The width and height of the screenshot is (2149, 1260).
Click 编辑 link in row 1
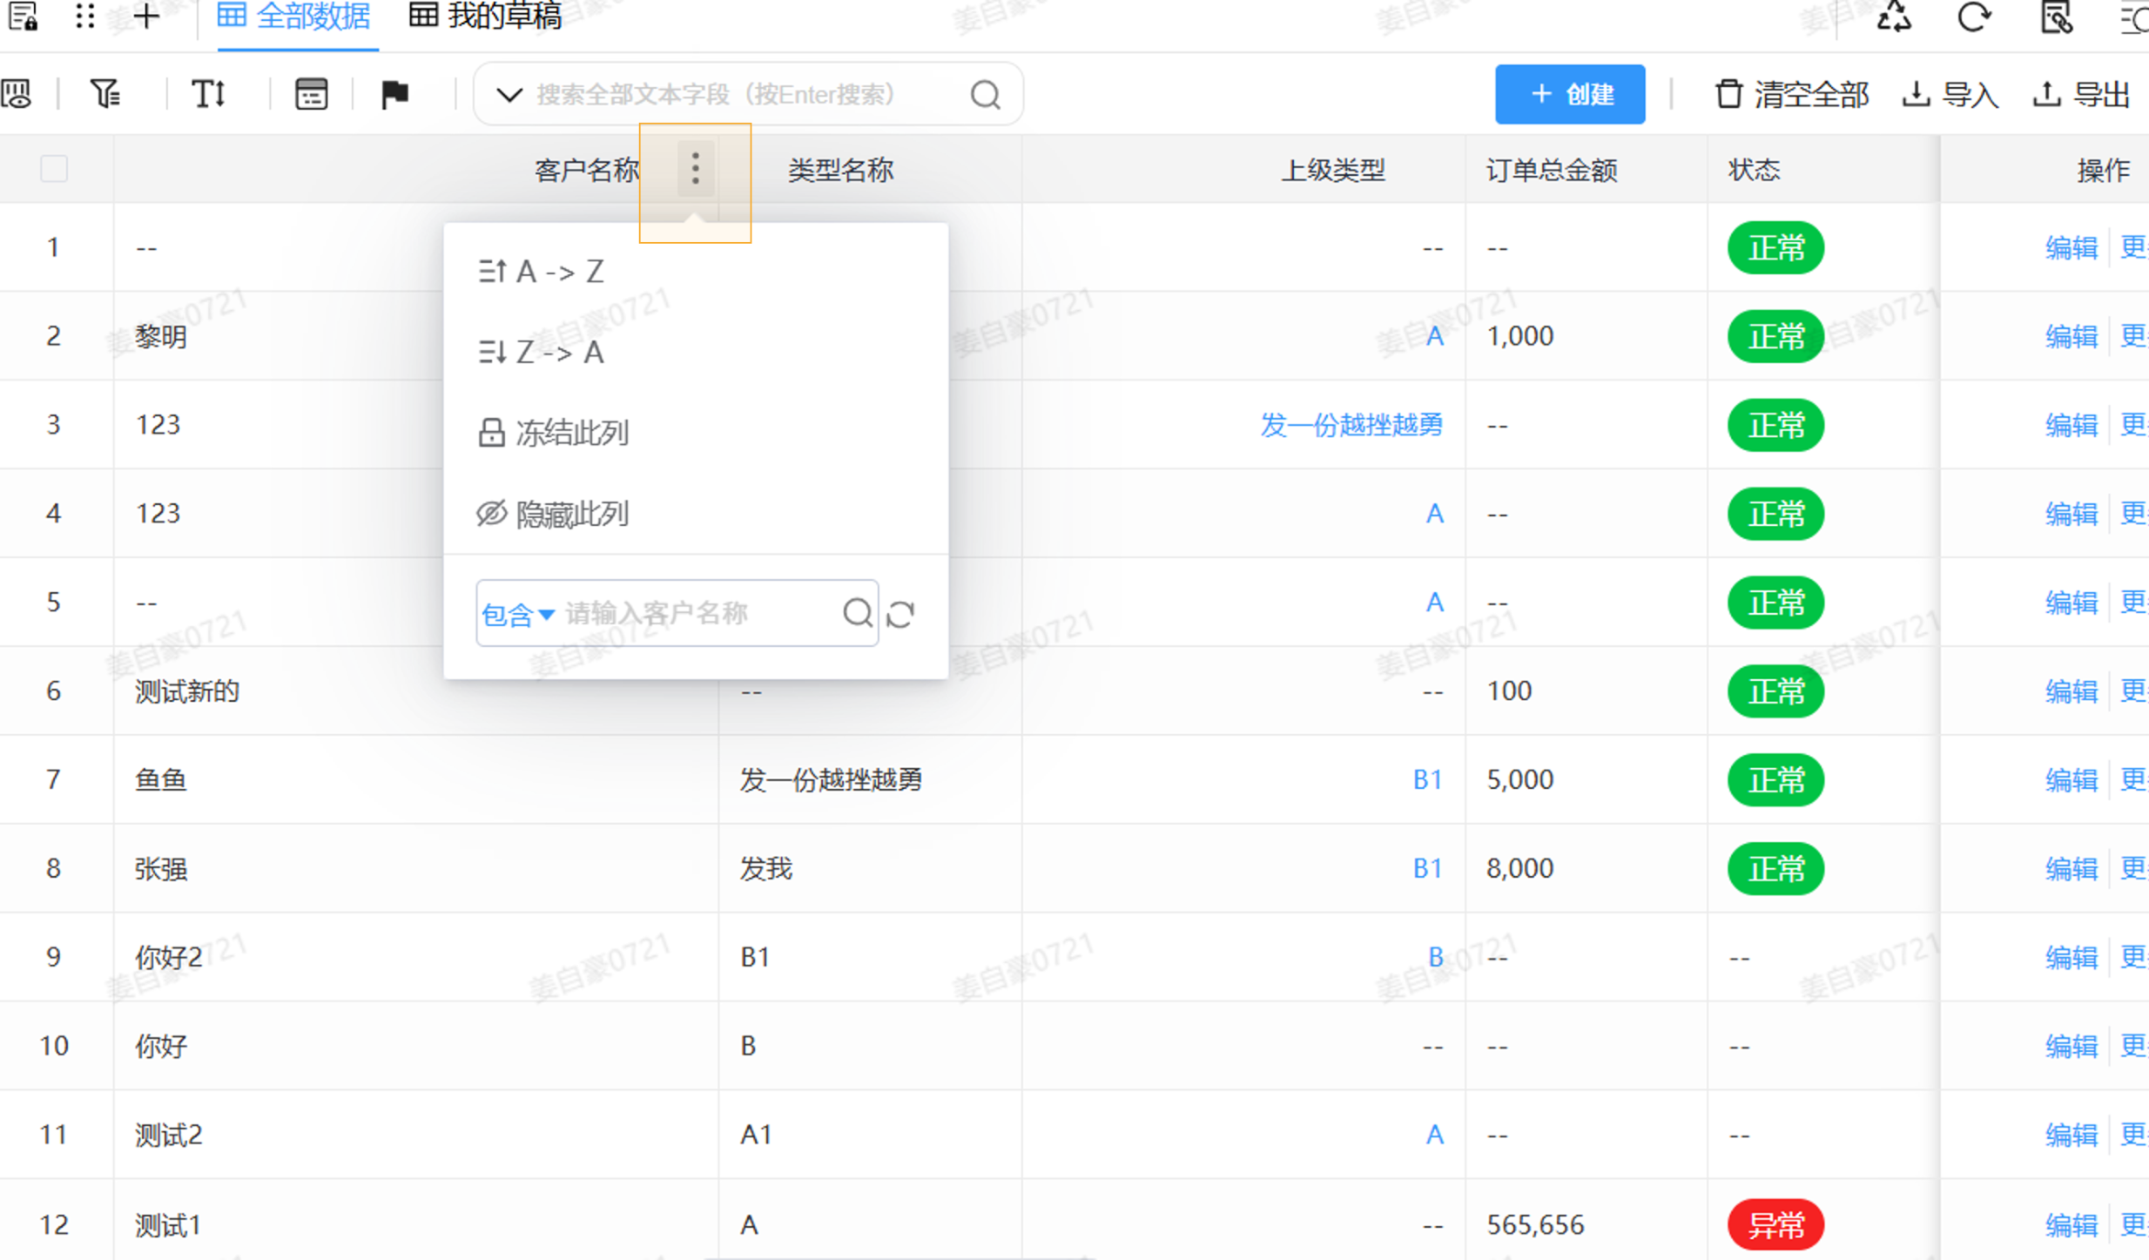2072,247
